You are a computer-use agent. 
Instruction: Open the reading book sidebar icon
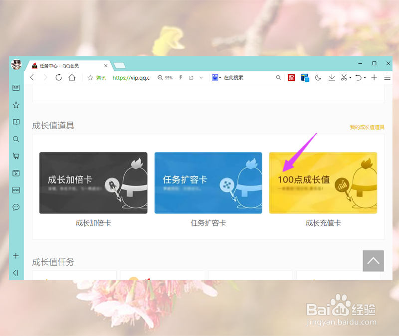pos(16,122)
